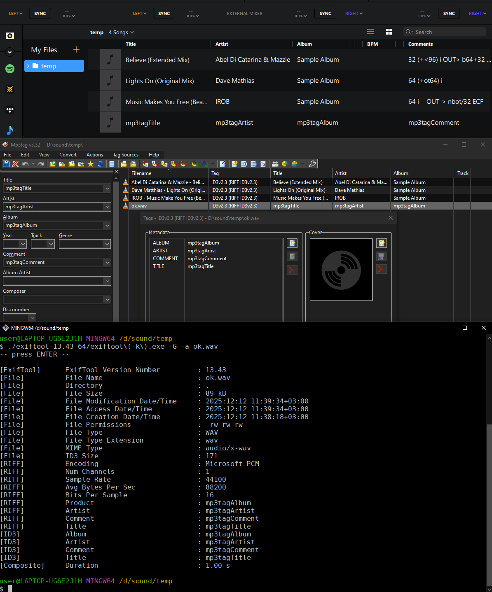The image size is (492, 592).
Task: Click the add field icon beside Metadata list
Action: pos(292,243)
